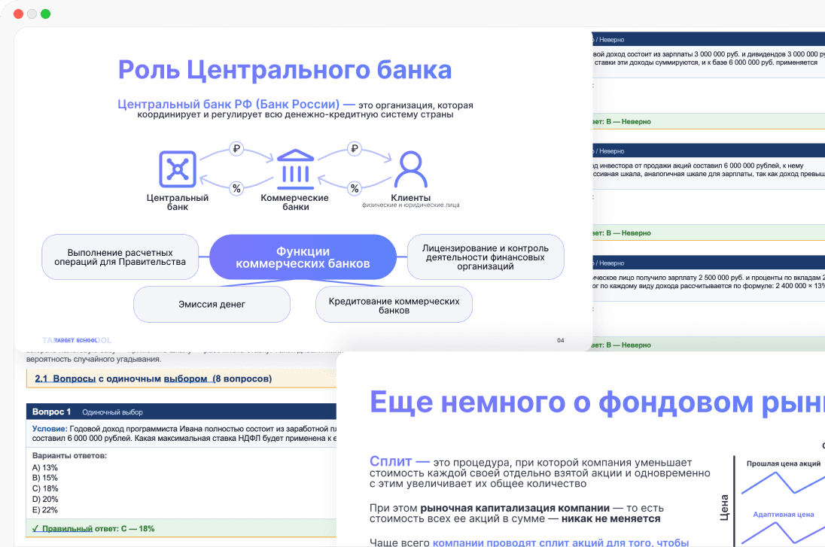Select answer option A) 13%

(x=45, y=467)
